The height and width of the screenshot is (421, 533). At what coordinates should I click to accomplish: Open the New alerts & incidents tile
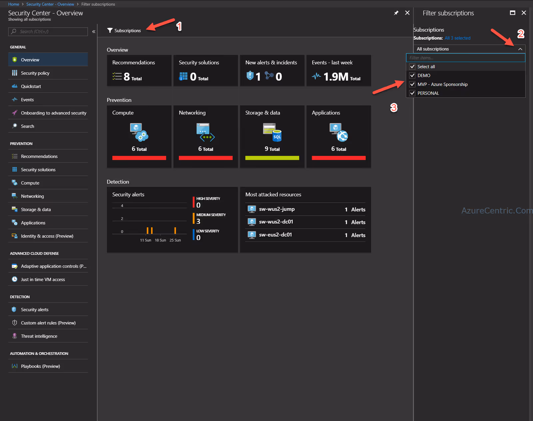tap(272, 71)
